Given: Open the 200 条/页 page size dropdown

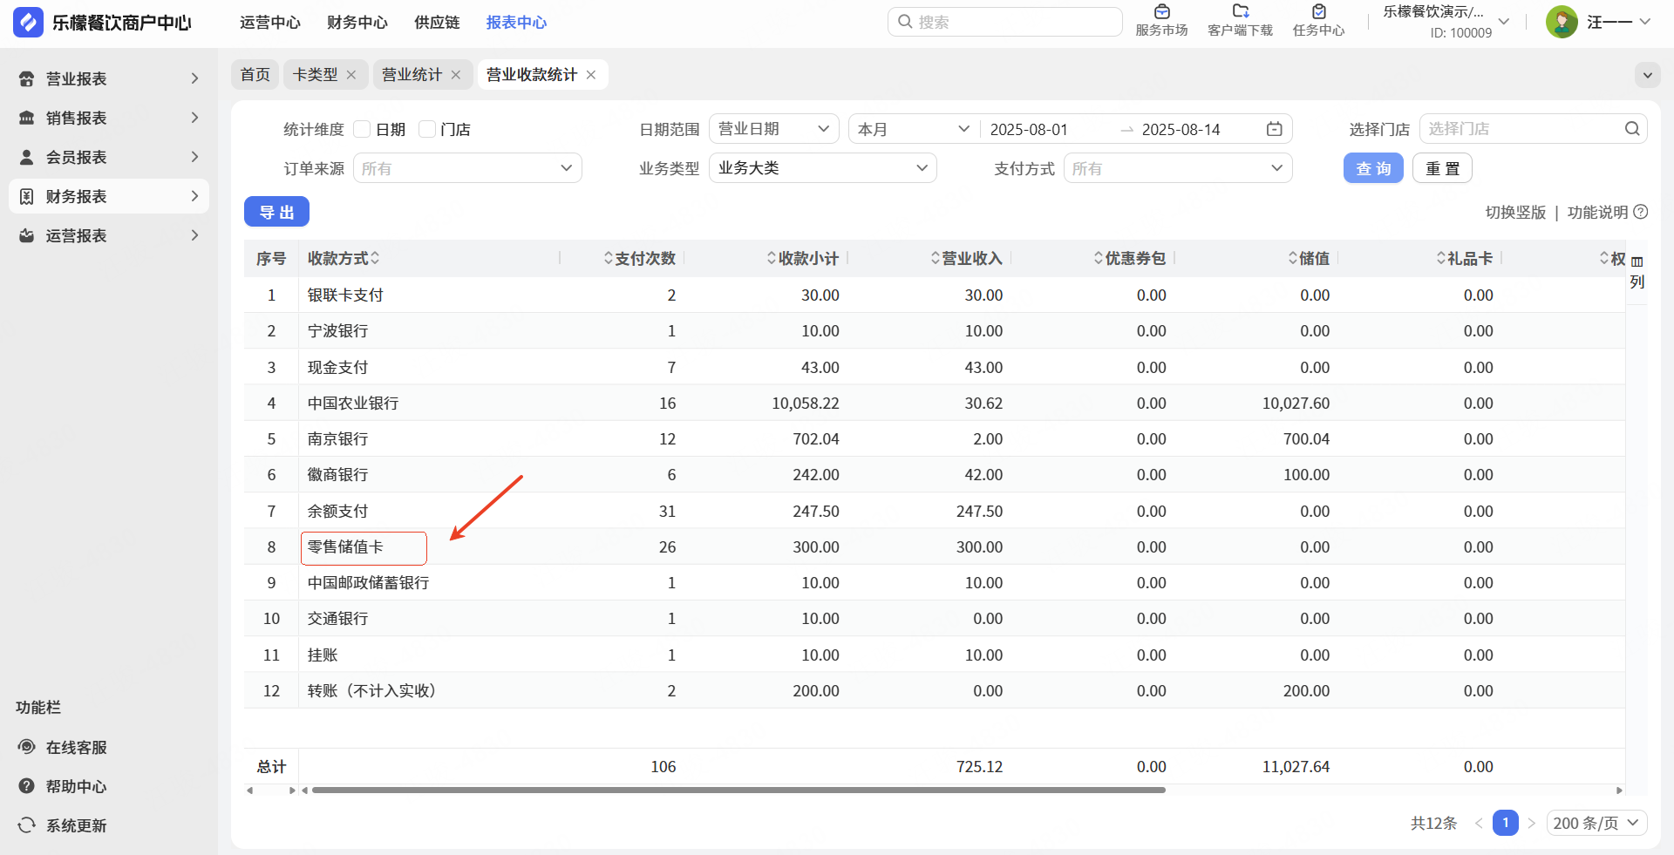Looking at the screenshot, I should coord(1596,823).
